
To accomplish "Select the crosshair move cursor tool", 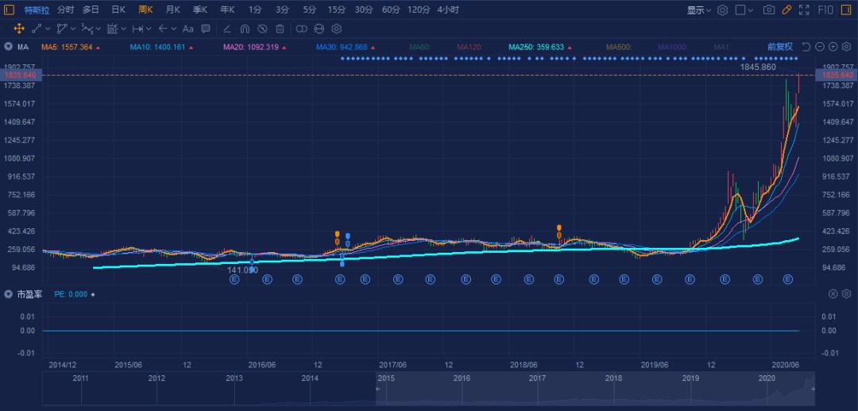I will click(x=18, y=29).
